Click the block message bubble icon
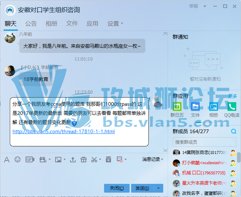The image size is (241, 197). coord(119,159)
